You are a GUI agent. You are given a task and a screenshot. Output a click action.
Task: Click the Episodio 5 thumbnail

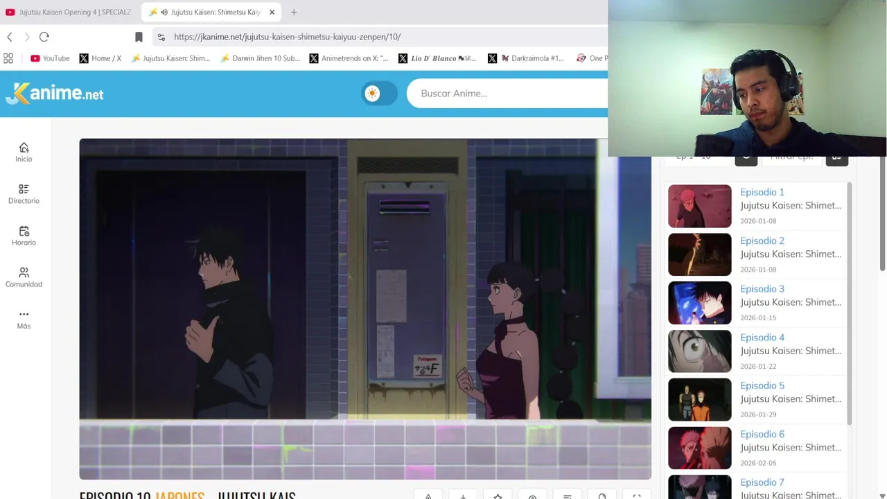point(699,399)
